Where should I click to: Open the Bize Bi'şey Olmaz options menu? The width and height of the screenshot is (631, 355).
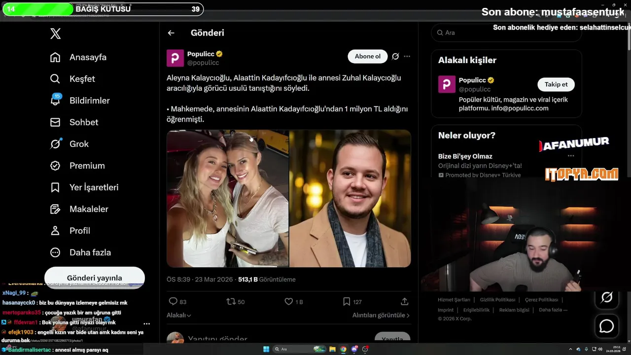click(571, 156)
